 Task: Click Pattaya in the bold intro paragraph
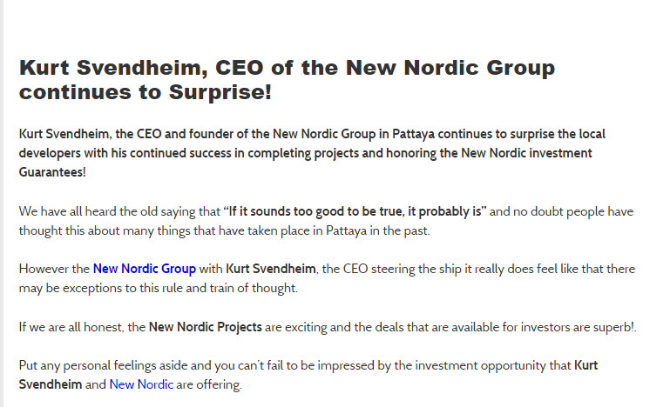413,134
